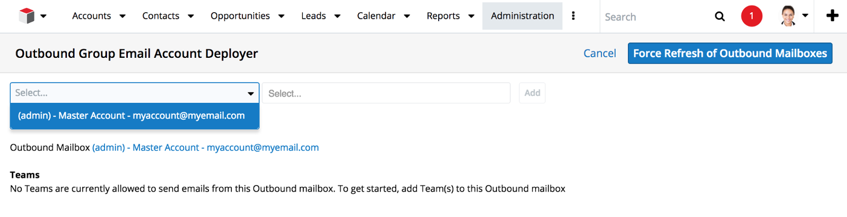This screenshot has width=847, height=217.
Task: Expand the dropdown arrow beside cube logo
Action: pyautogui.click(x=43, y=16)
